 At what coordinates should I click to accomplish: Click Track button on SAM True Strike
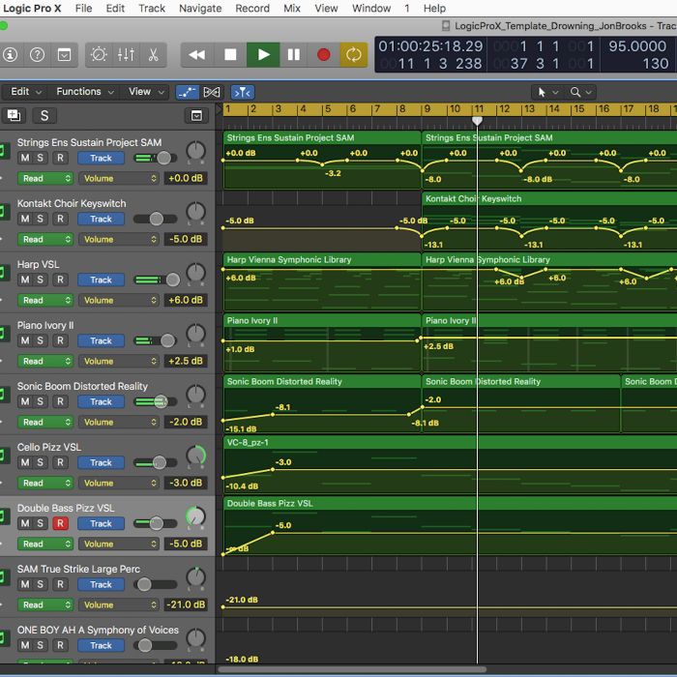point(101,584)
